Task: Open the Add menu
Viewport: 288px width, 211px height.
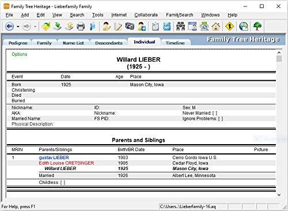Action: point(25,15)
